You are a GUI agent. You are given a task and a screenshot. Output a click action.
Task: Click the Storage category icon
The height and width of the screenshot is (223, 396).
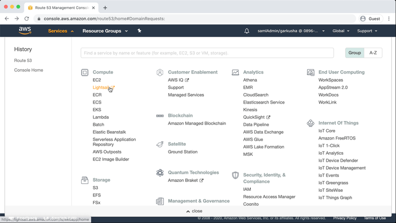pos(84,180)
